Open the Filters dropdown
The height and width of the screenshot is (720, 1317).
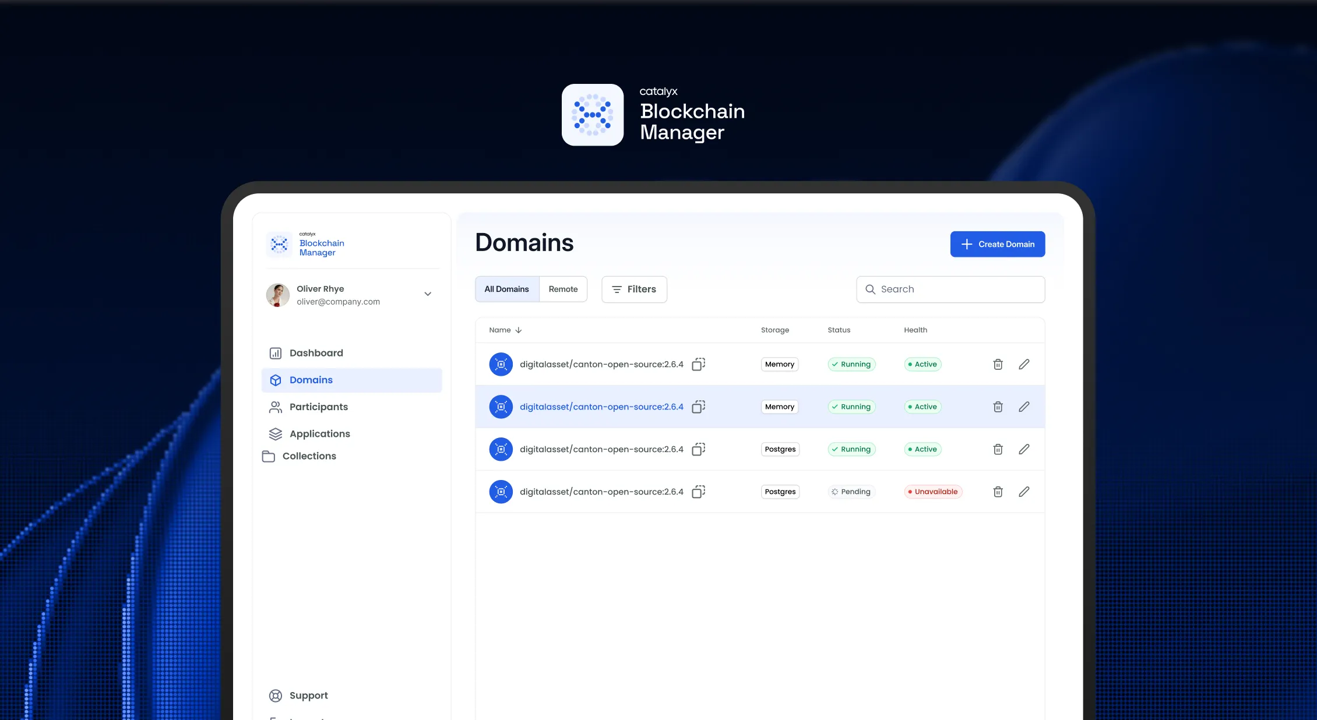[634, 289]
